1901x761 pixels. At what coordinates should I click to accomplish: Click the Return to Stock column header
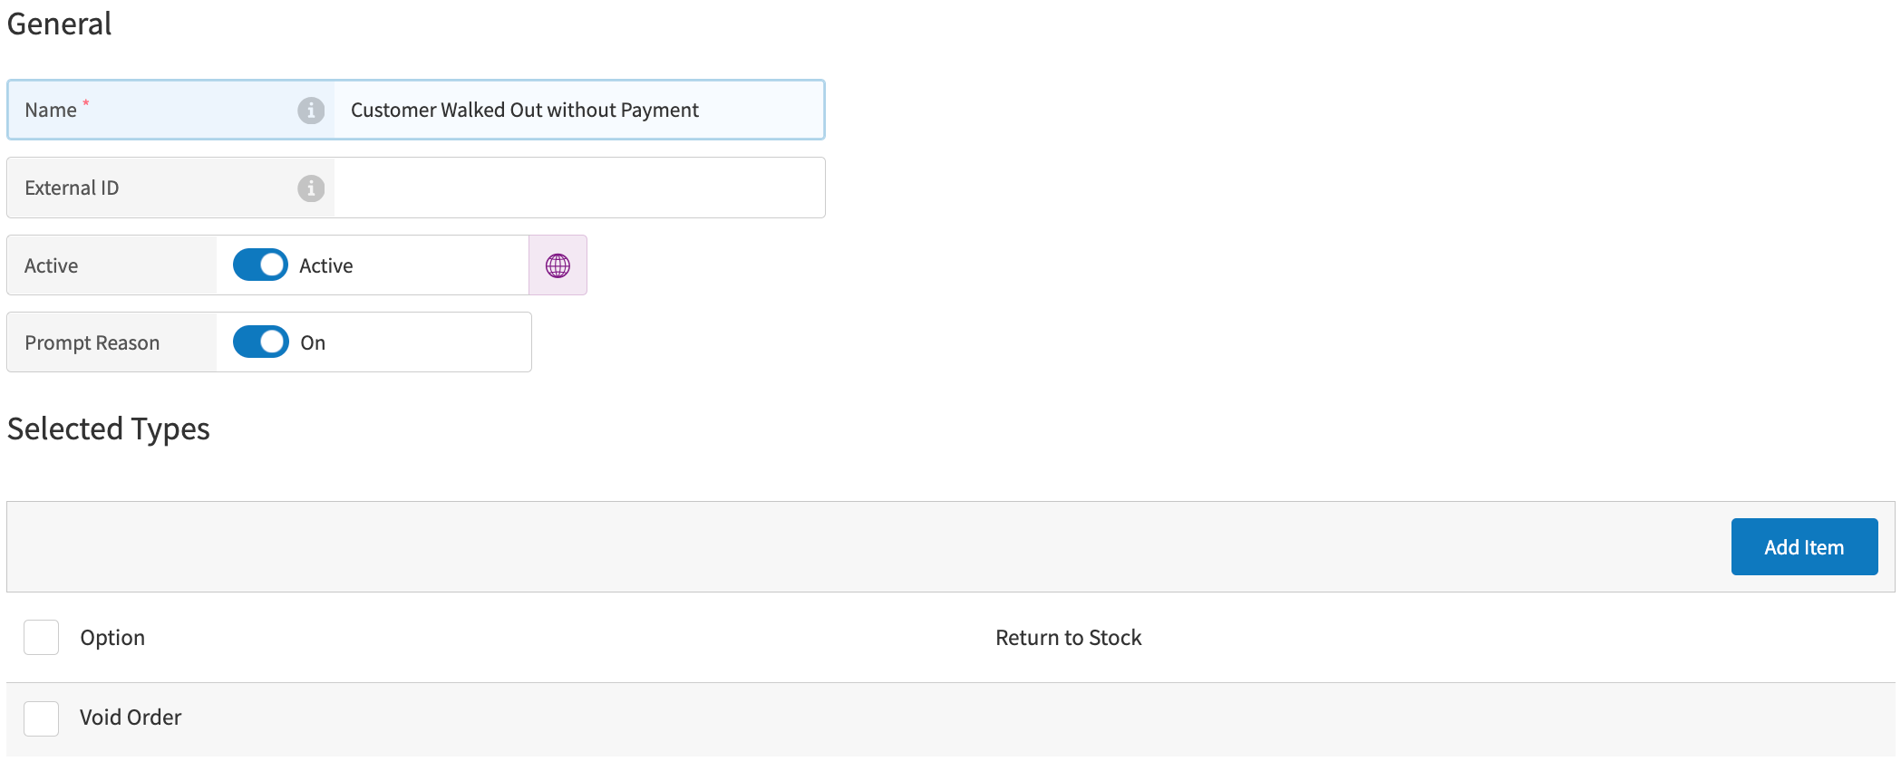tap(1068, 638)
